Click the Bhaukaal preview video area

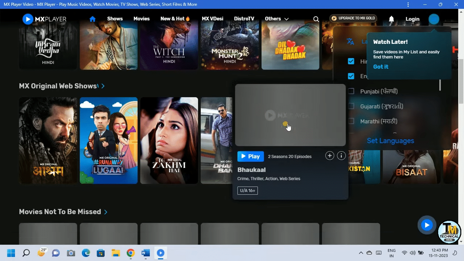click(290, 115)
